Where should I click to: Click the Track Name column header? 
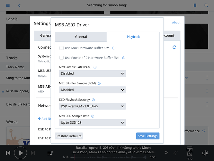click(x=15, y=67)
